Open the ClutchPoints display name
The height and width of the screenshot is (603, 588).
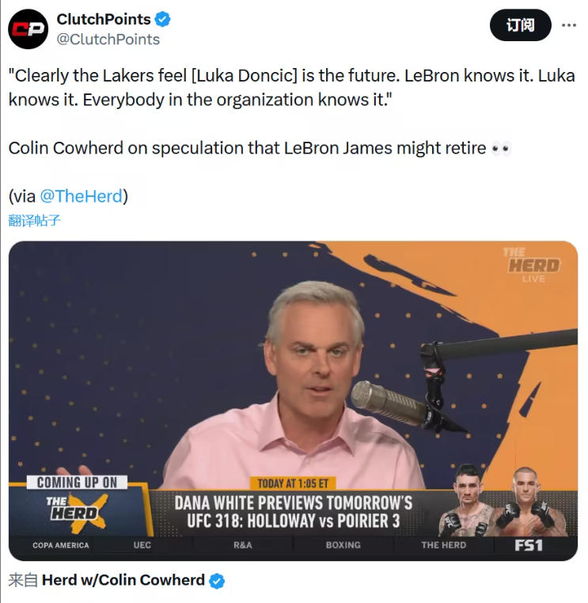click(x=104, y=19)
